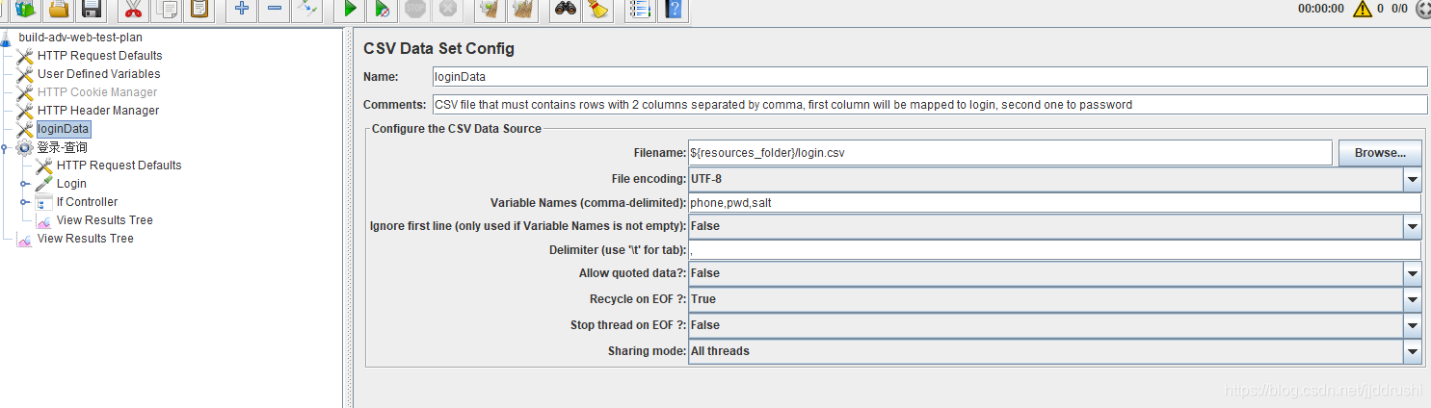Screen dimensions: 1431x408
Task: Start test with no pauses icon
Action: pyautogui.click(x=383, y=10)
